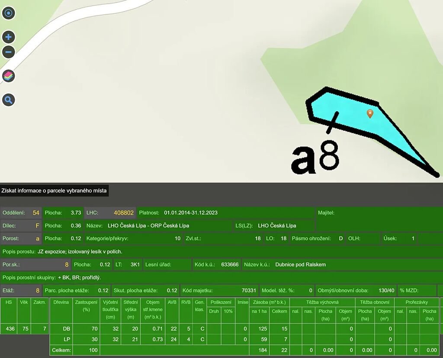Screen dimensions: 443x358
Task: Zoom out with the minus button
Action: pyautogui.click(x=8, y=52)
